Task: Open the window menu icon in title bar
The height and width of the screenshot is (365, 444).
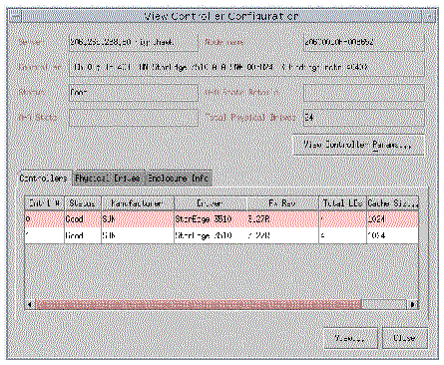Action: [16, 16]
